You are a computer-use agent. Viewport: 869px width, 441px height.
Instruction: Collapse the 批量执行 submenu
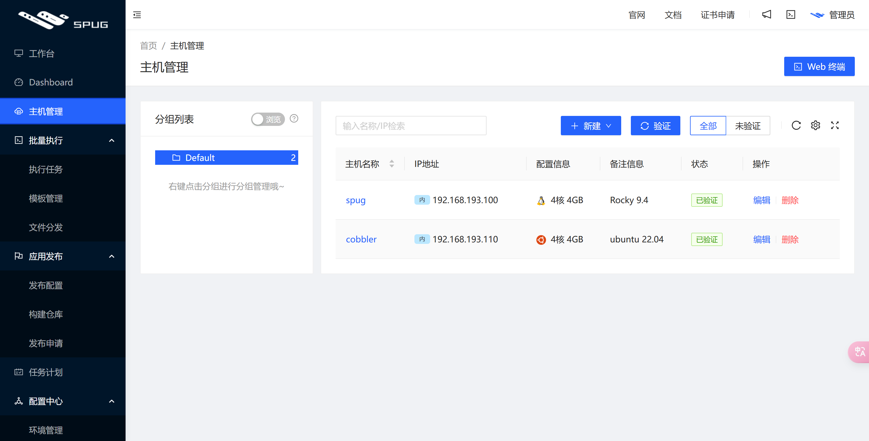[63, 140]
